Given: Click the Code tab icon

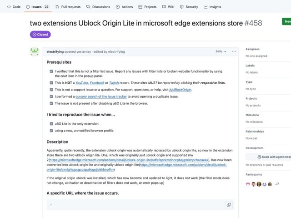Looking at the screenshot, I should pyautogui.click(x=9, y=7).
